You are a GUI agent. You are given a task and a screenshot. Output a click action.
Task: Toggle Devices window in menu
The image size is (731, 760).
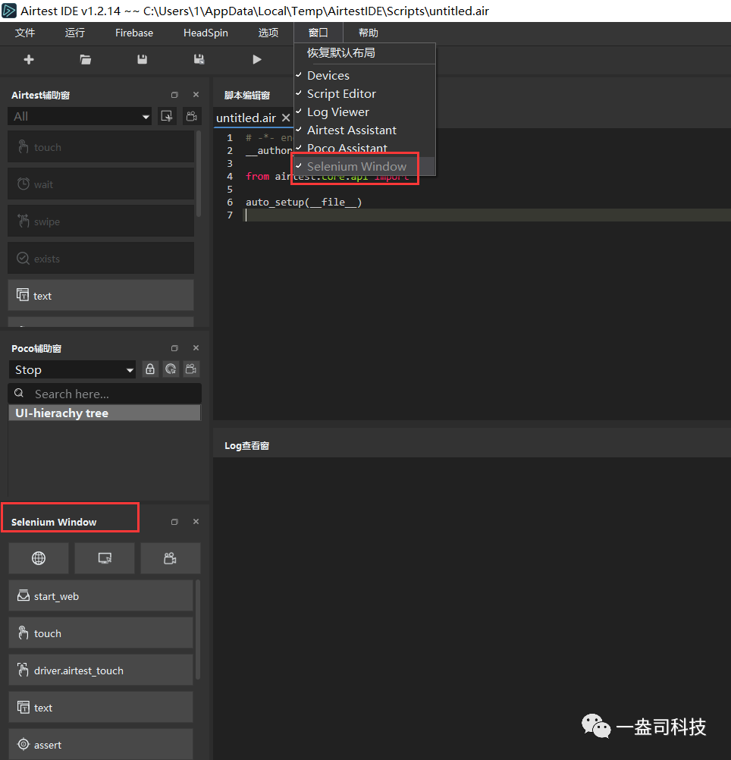click(364, 76)
